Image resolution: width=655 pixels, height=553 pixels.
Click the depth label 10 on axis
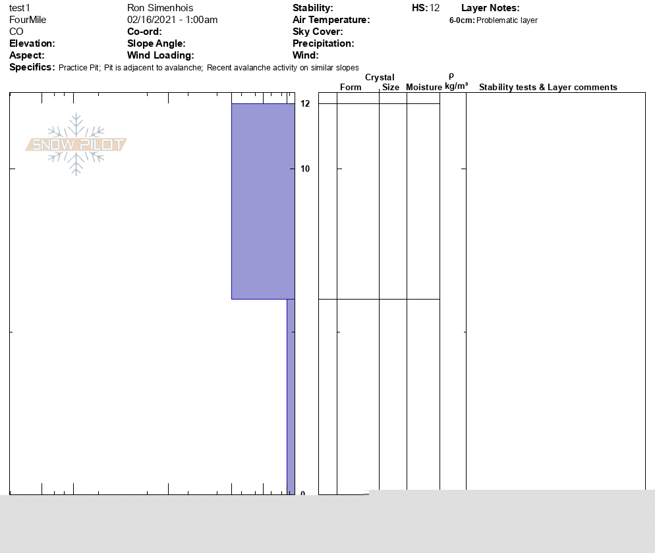(305, 169)
